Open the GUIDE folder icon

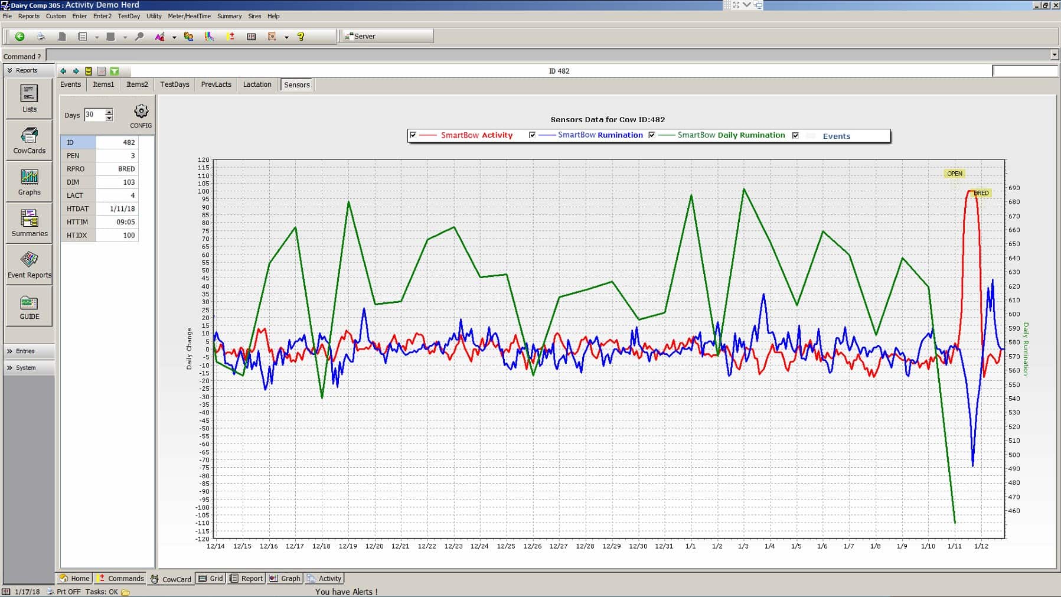29,306
